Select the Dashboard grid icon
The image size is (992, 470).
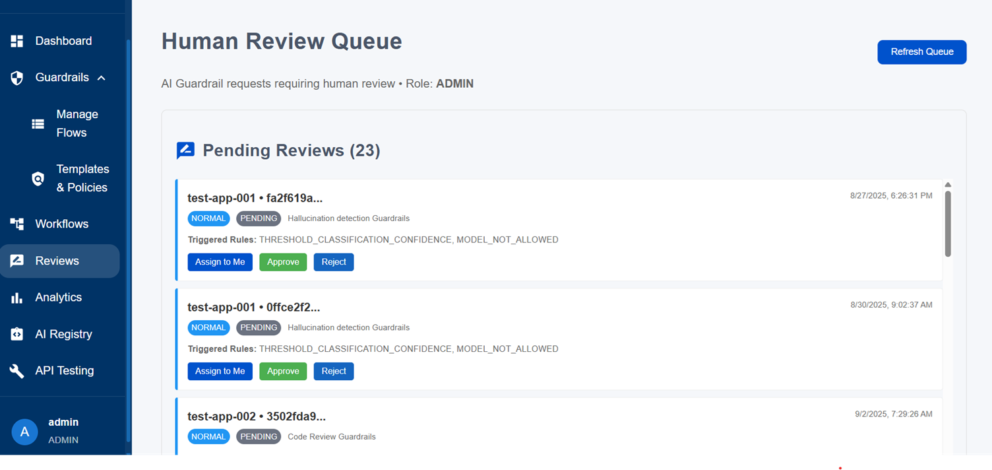[16, 40]
